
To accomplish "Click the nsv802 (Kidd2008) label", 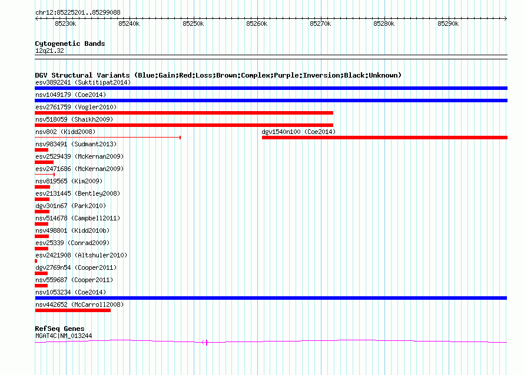I will point(65,132).
